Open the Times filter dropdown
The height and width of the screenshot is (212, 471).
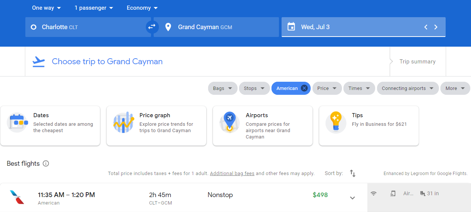359,88
